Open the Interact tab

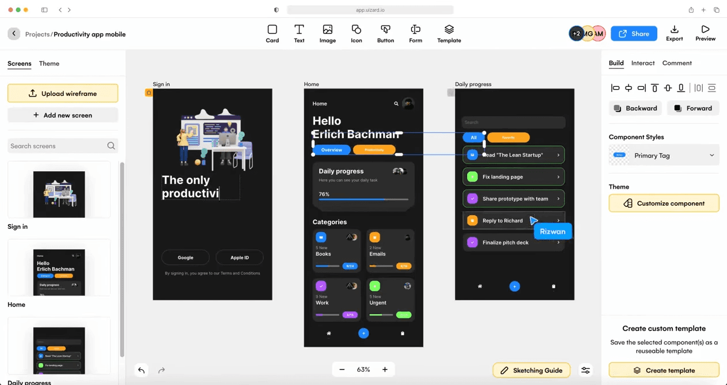click(x=643, y=63)
